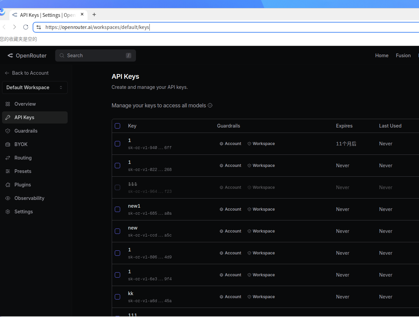This screenshot has width=419, height=317.
Task: Click the Expires column header
Action: 344,126
